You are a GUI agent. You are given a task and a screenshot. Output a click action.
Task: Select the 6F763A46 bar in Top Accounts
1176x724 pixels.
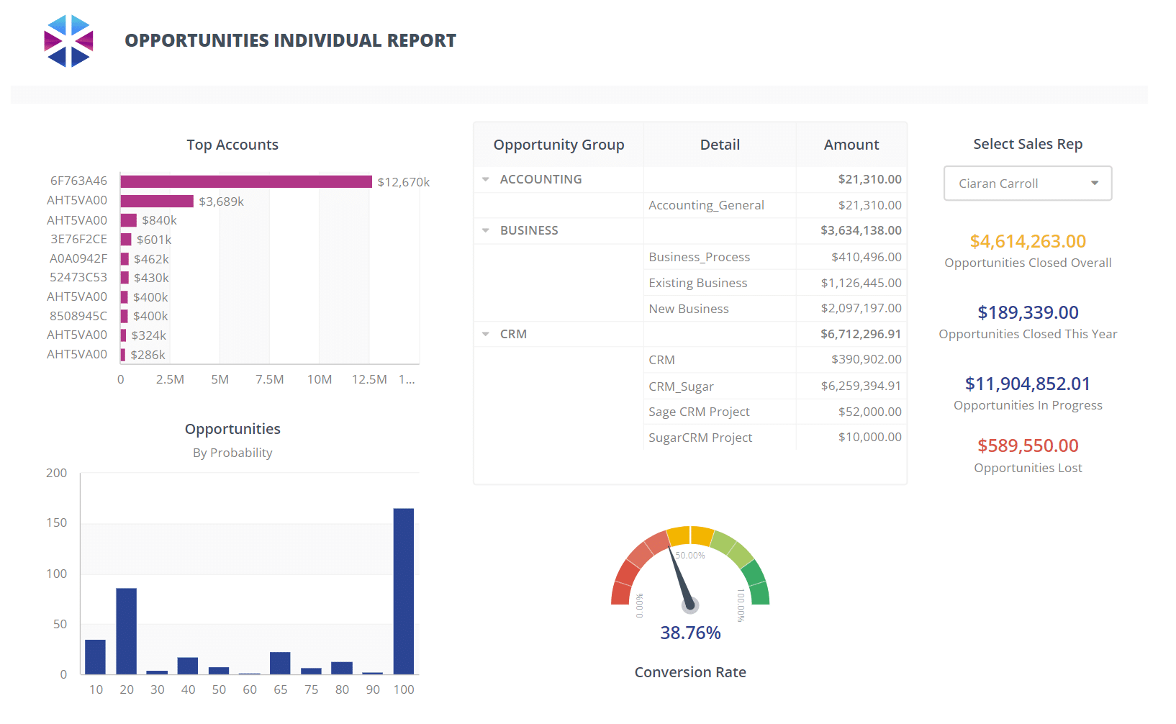pos(246,181)
